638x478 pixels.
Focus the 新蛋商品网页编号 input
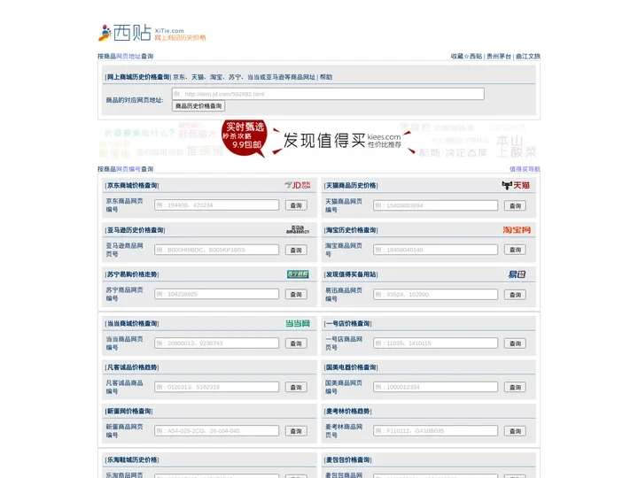click(216, 430)
